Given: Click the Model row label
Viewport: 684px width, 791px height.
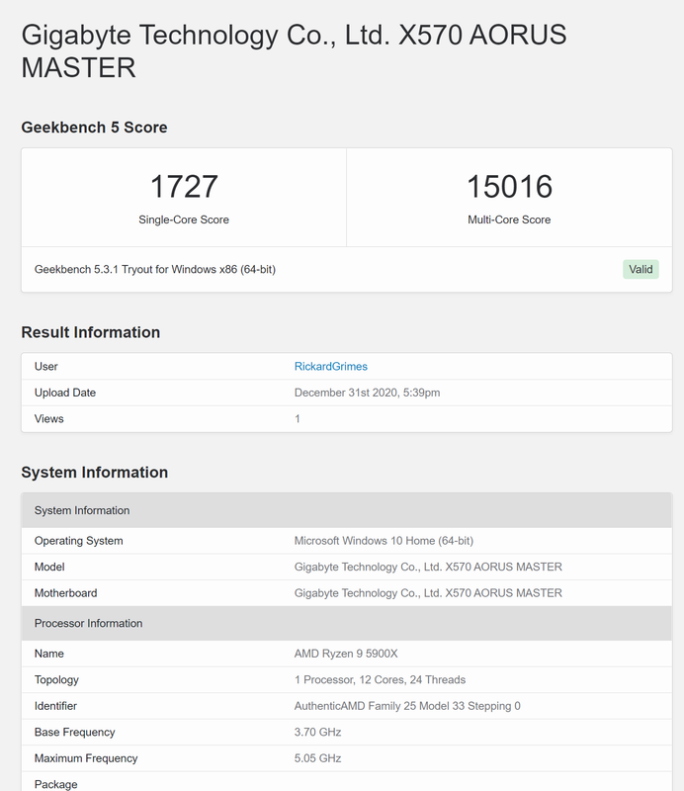Looking at the screenshot, I should [49, 567].
